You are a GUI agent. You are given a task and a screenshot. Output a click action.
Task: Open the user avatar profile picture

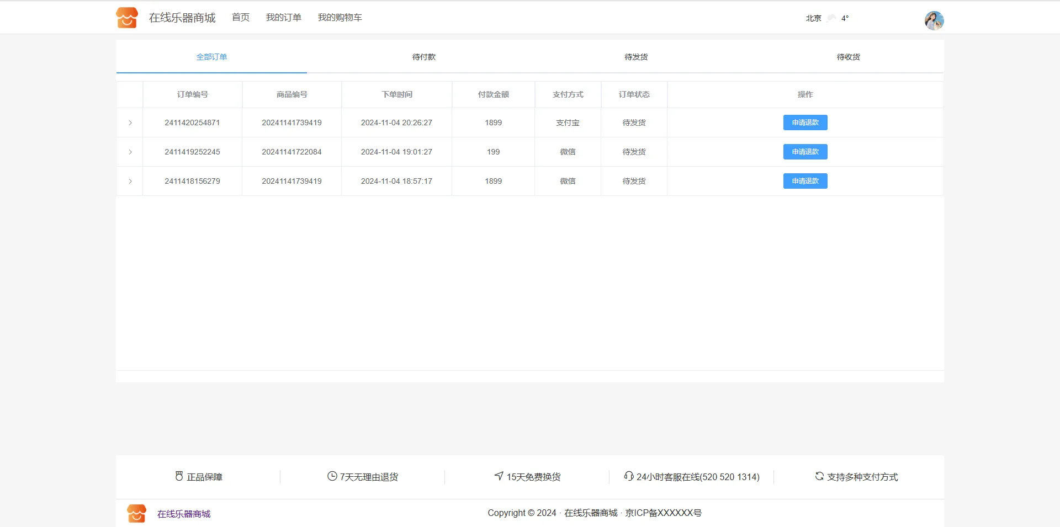pos(934,20)
